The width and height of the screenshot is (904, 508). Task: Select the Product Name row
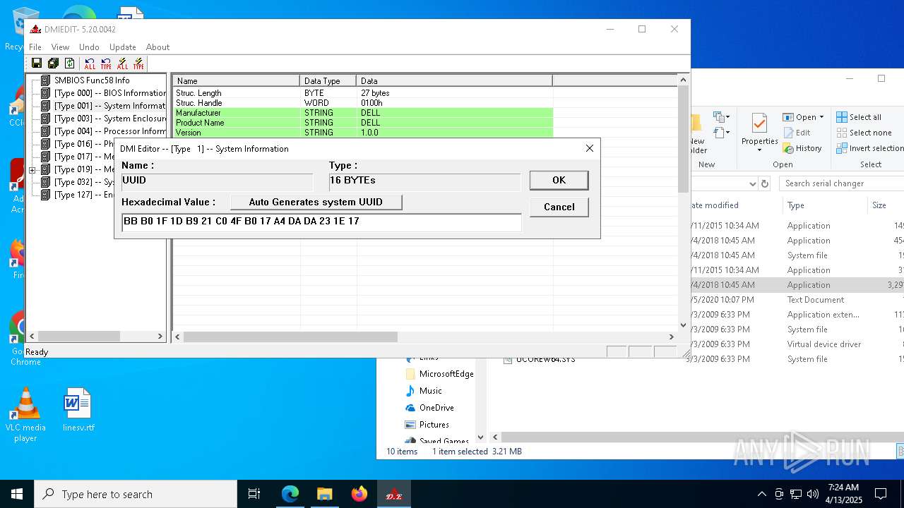coord(363,123)
